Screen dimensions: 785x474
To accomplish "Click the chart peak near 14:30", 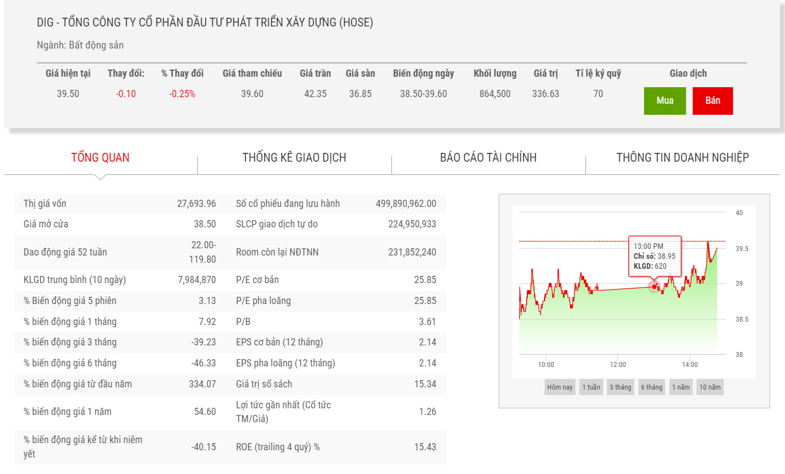I will point(708,242).
